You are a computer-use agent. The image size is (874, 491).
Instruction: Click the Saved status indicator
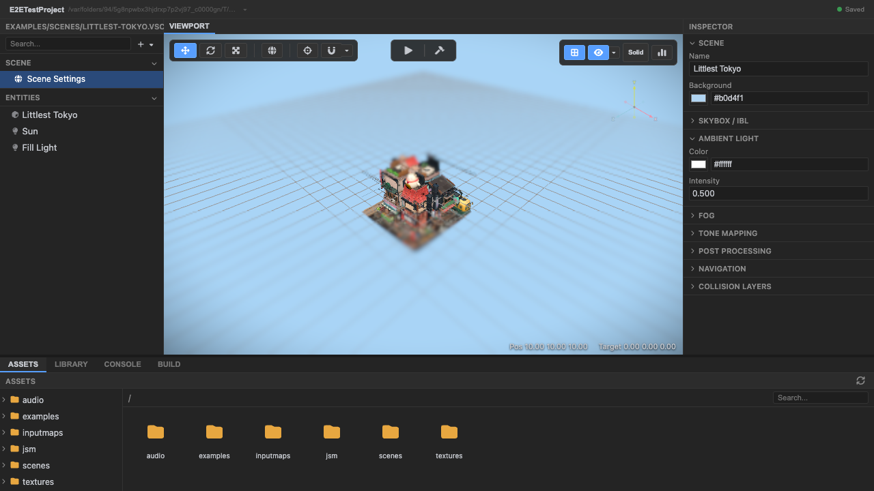pyautogui.click(x=850, y=10)
